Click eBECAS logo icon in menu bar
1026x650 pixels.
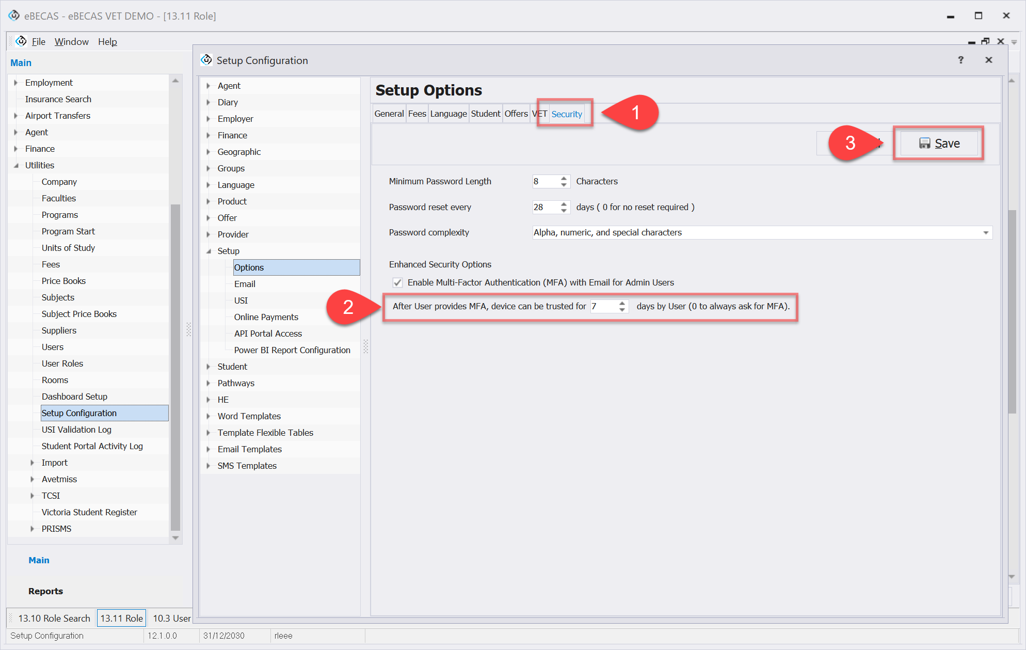[x=21, y=41]
